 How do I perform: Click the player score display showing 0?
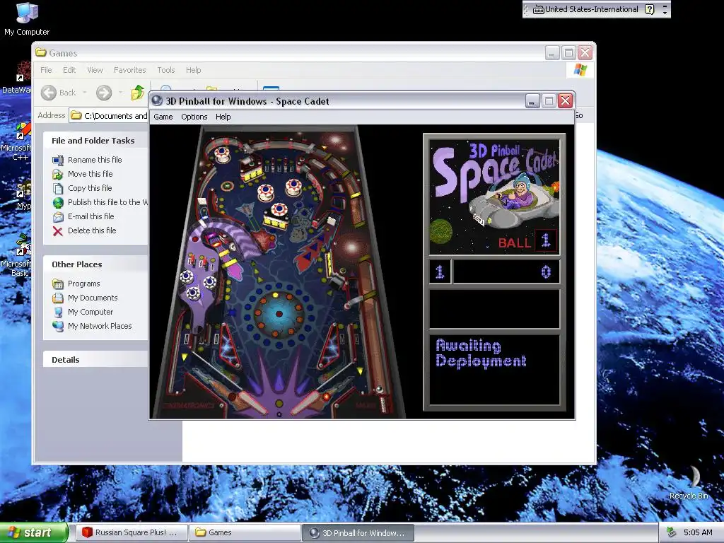506,271
